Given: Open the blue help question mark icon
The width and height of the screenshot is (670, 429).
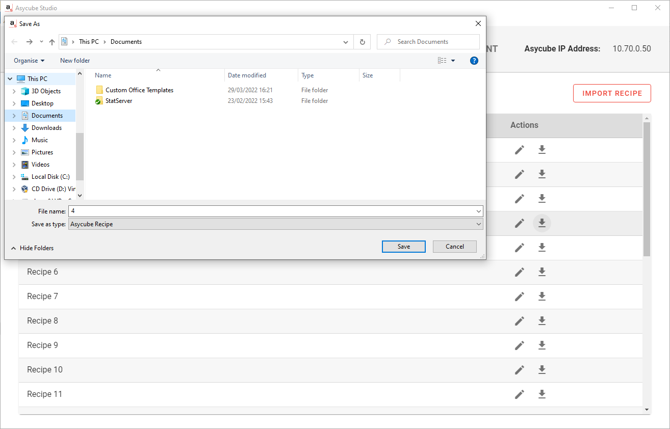Looking at the screenshot, I should (474, 61).
